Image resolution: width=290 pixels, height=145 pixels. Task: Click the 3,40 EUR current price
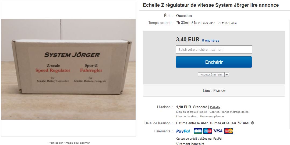point(188,39)
